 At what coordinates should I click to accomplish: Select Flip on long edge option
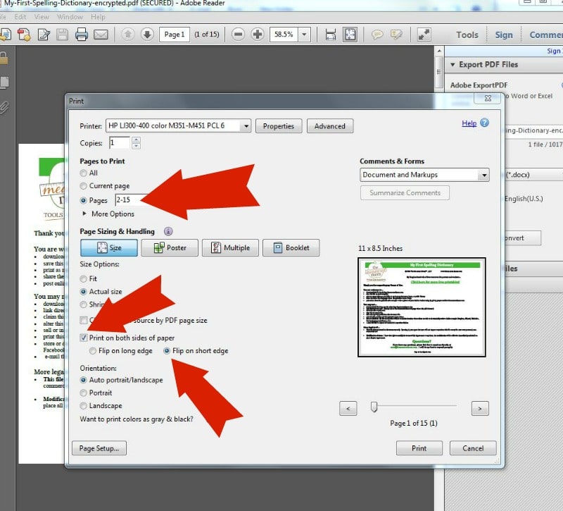point(94,350)
